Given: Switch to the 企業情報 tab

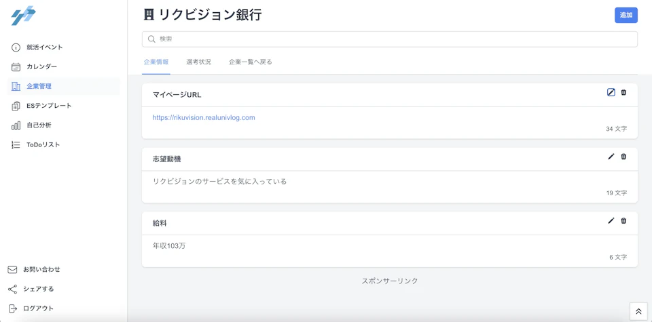Looking at the screenshot, I should pyautogui.click(x=156, y=62).
